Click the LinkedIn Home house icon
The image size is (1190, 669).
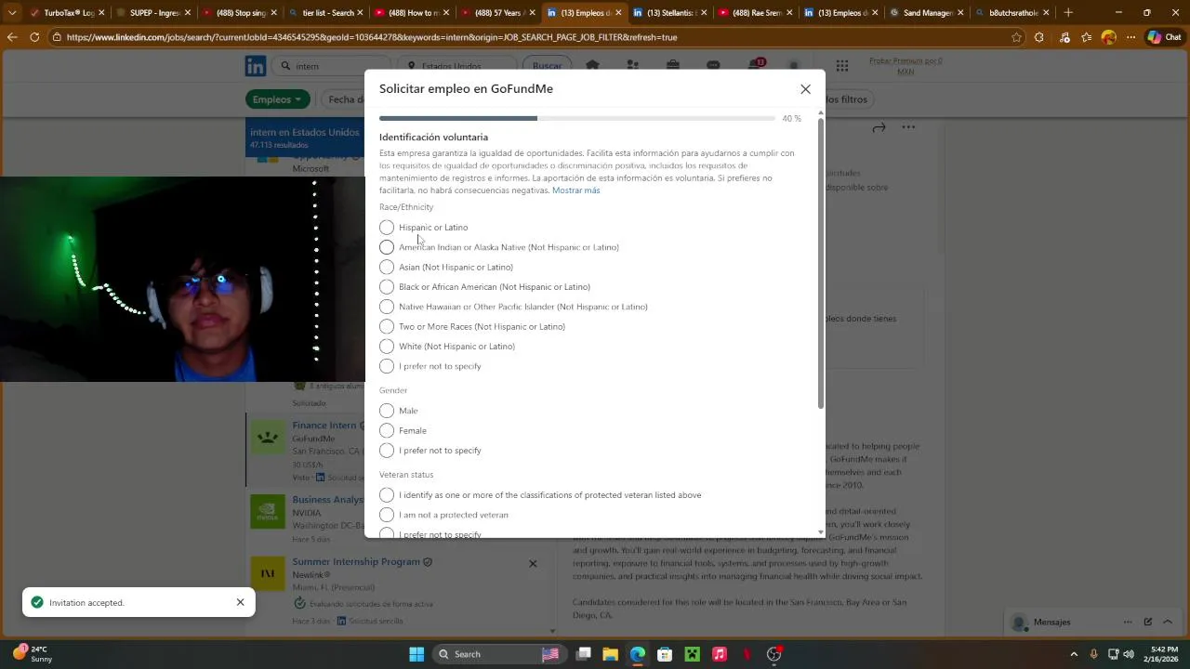coord(592,66)
